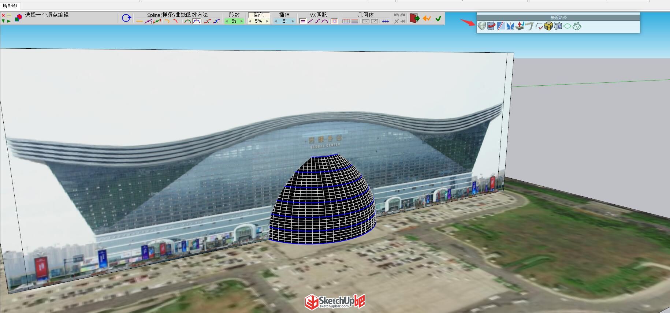
Task: Click the green checkmark to confirm
Action: 438,18
